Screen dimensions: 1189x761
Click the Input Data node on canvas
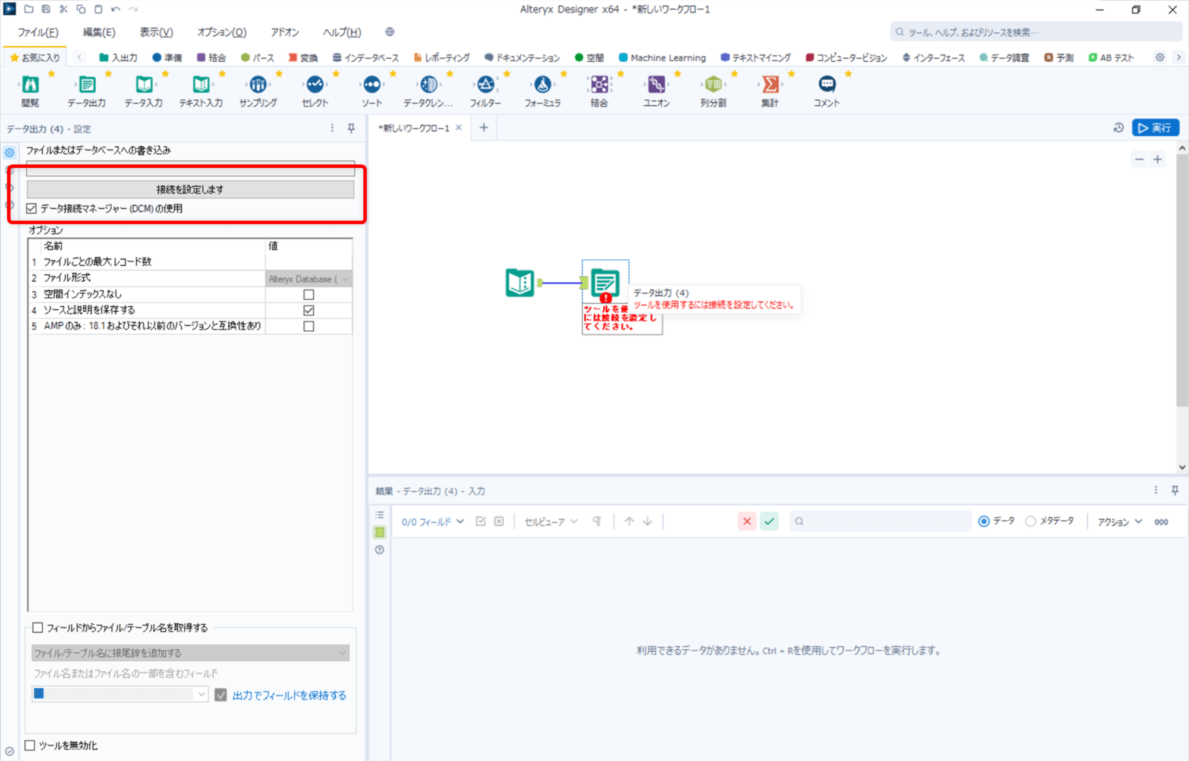[x=520, y=282]
